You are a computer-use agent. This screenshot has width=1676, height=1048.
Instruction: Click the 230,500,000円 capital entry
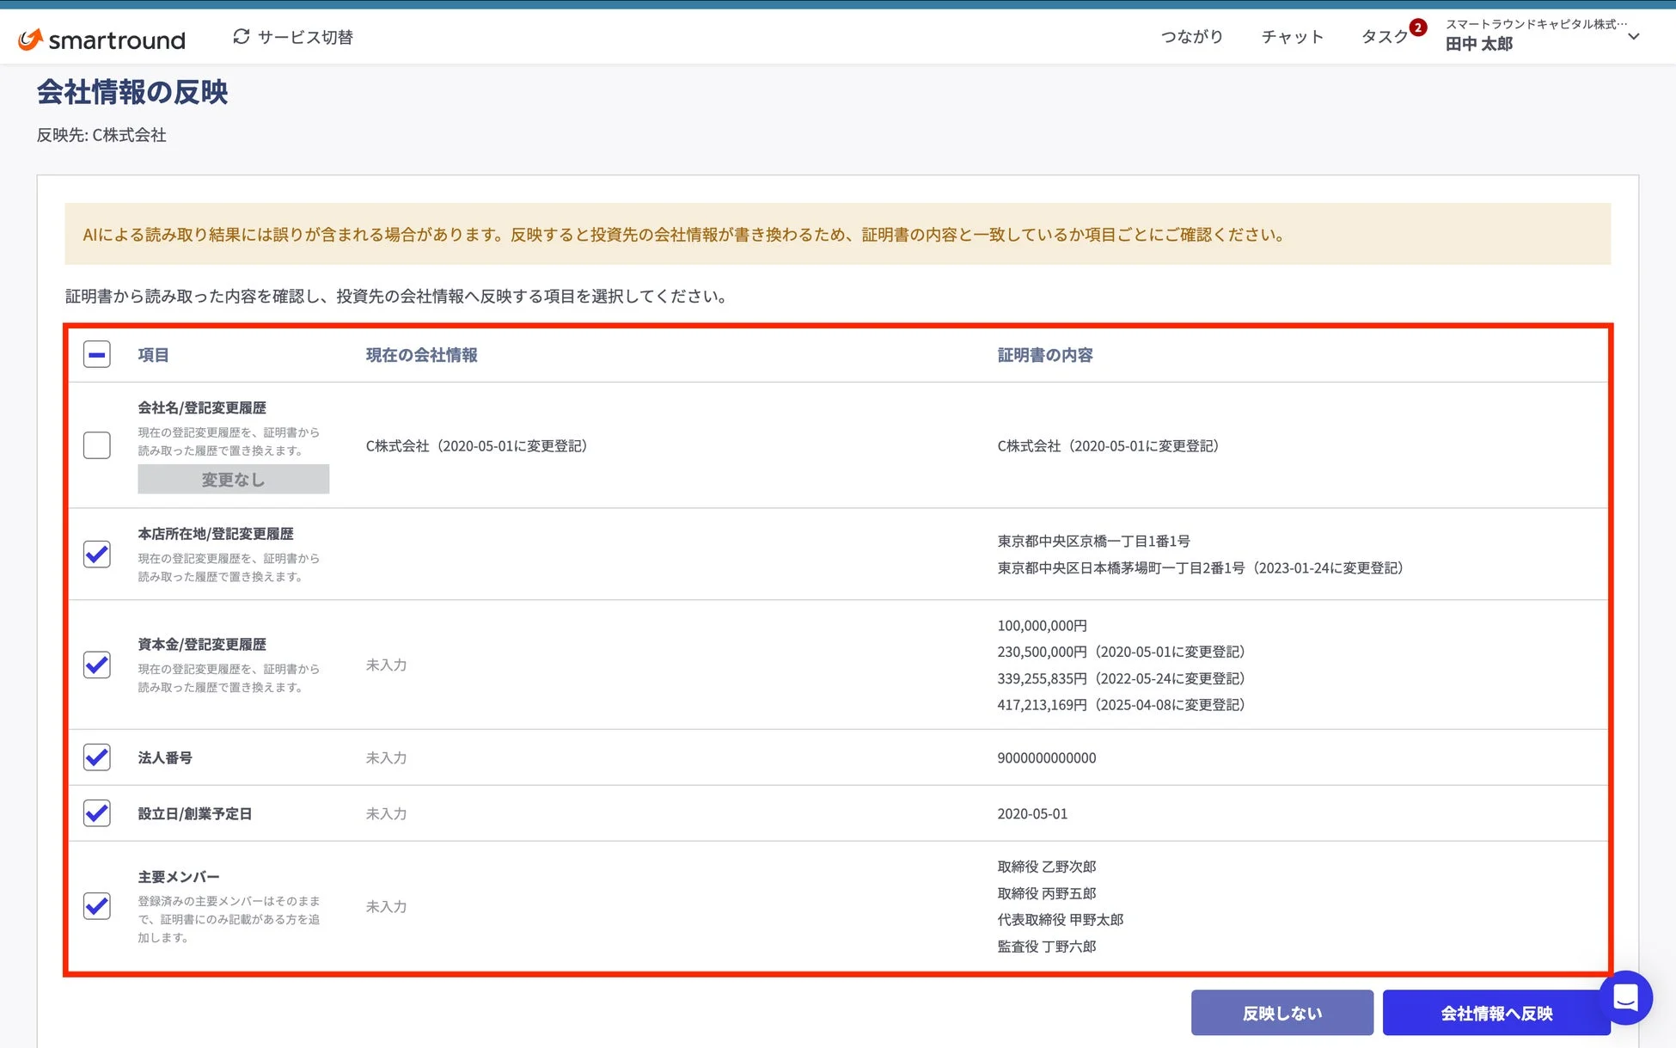tap(1121, 653)
